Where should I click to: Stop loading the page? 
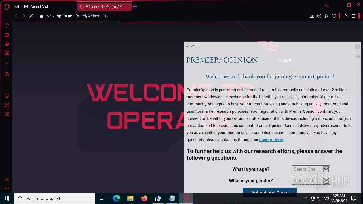coord(31,16)
